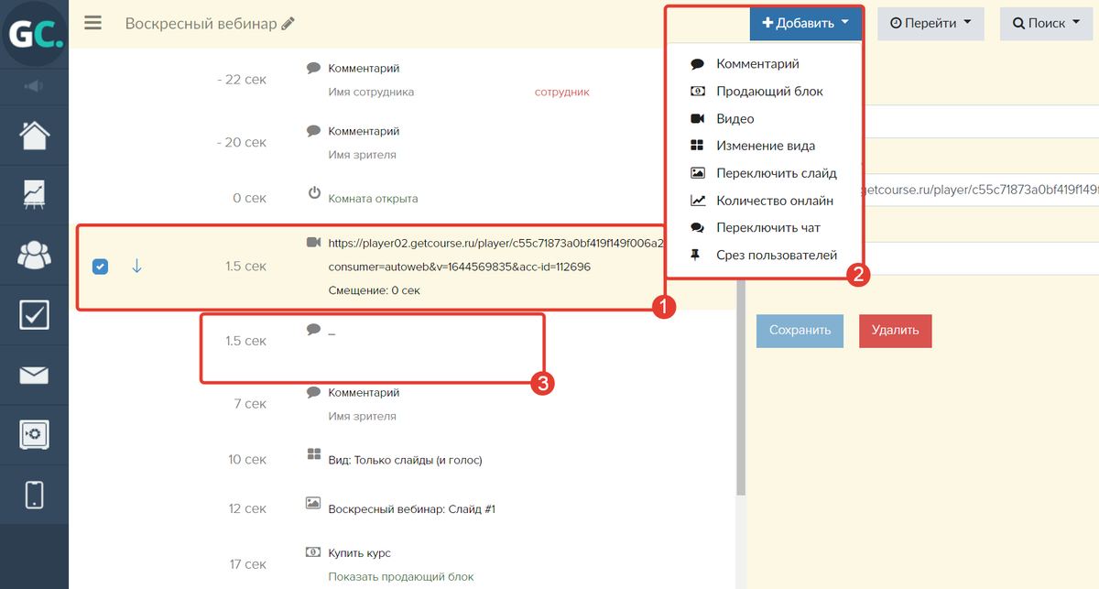Viewport: 1099px width, 589px height.
Task: Click the money icon beside Купить курс
Action: [x=313, y=552]
